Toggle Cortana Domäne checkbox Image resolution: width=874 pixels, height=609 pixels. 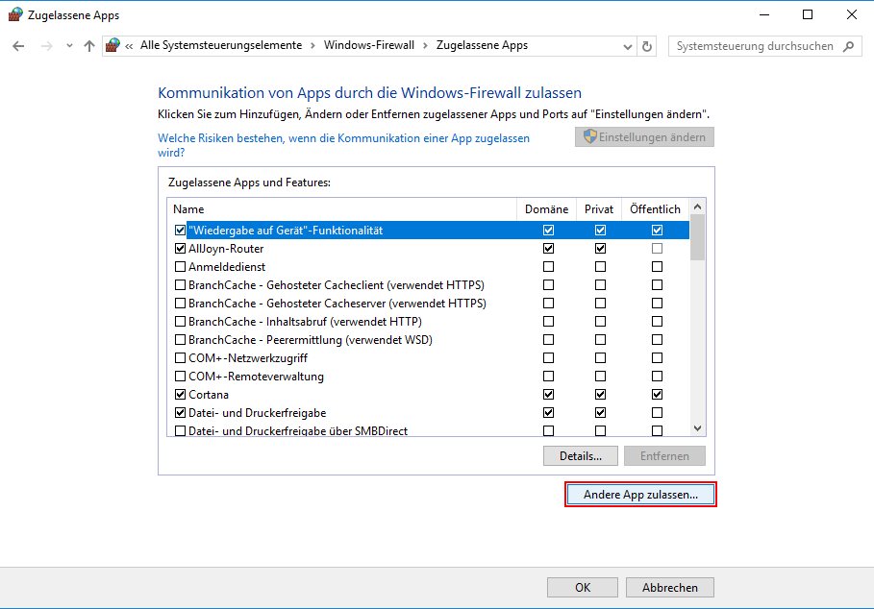(x=548, y=395)
